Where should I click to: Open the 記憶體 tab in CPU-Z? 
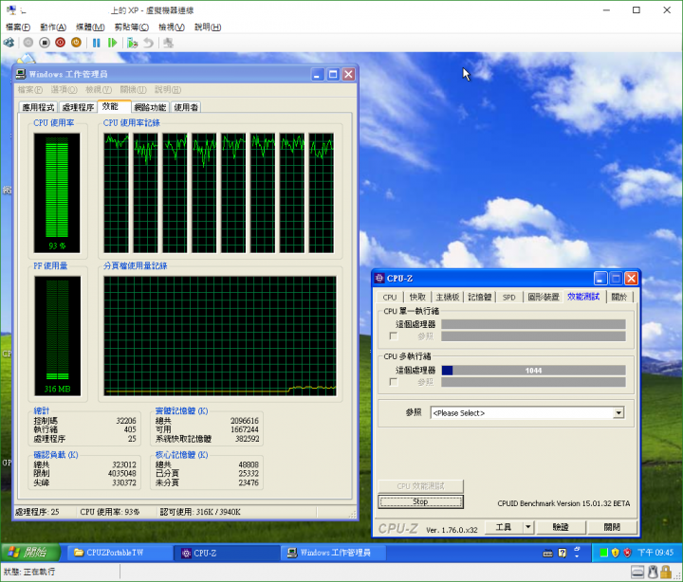tap(480, 298)
